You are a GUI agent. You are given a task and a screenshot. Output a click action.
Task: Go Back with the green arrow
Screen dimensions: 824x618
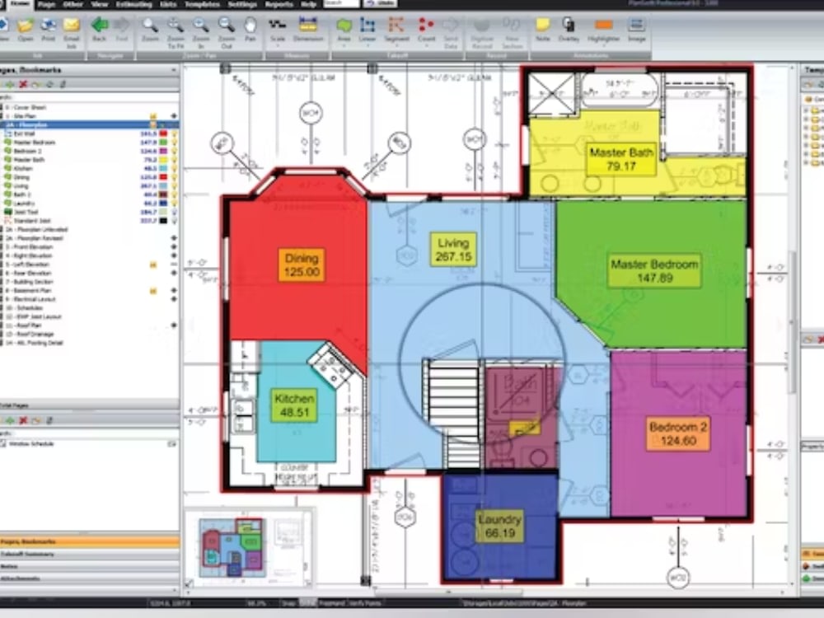[x=100, y=30]
